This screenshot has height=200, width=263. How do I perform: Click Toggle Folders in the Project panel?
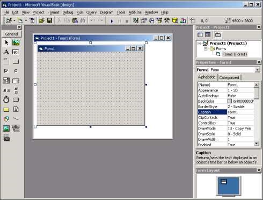point(218,35)
